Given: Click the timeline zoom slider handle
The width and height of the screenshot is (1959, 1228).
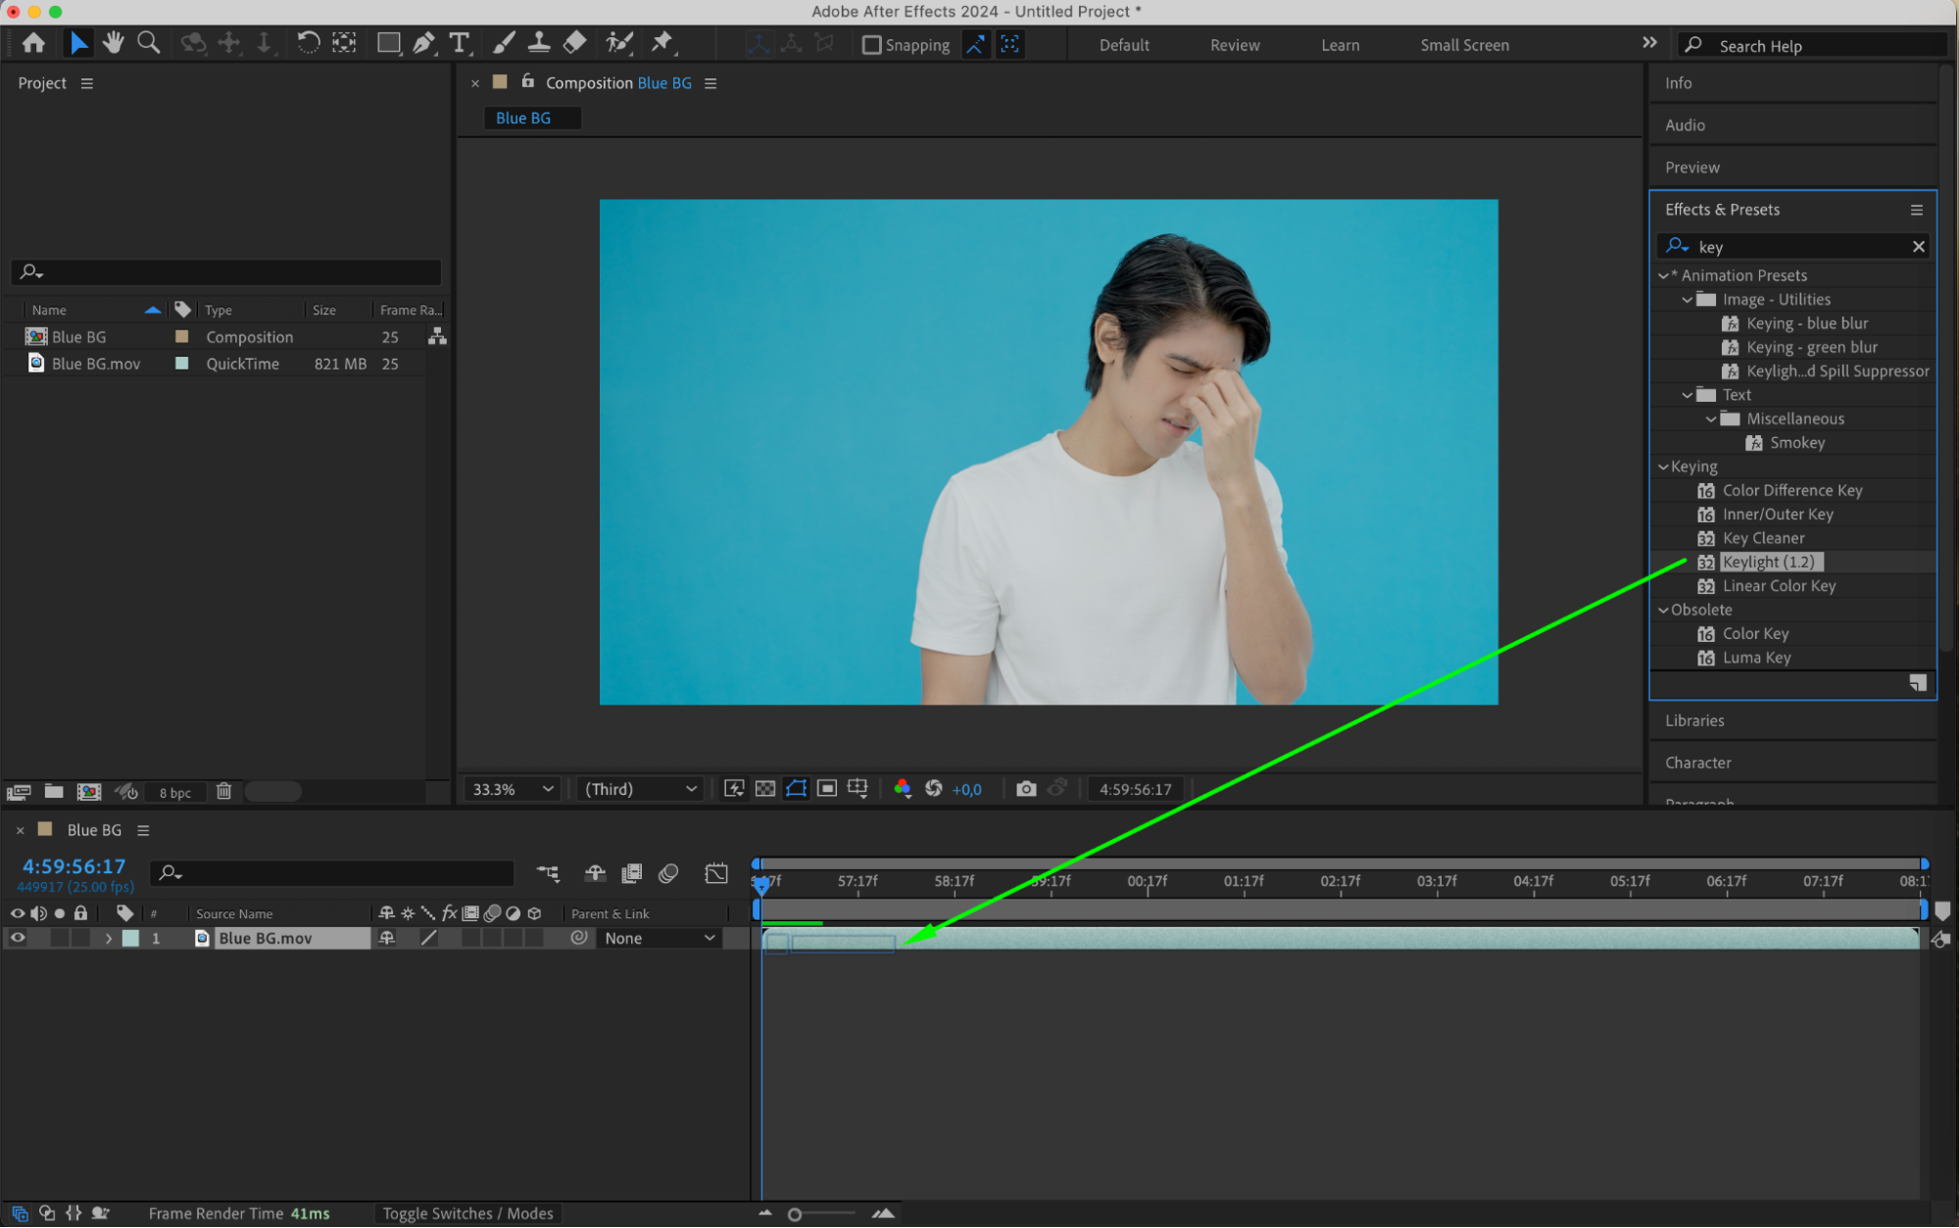Looking at the screenshot, I should [x=795, y=1214].
